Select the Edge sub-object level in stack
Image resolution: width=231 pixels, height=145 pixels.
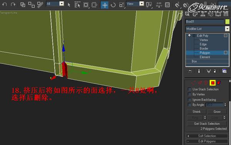pos(203,44)
